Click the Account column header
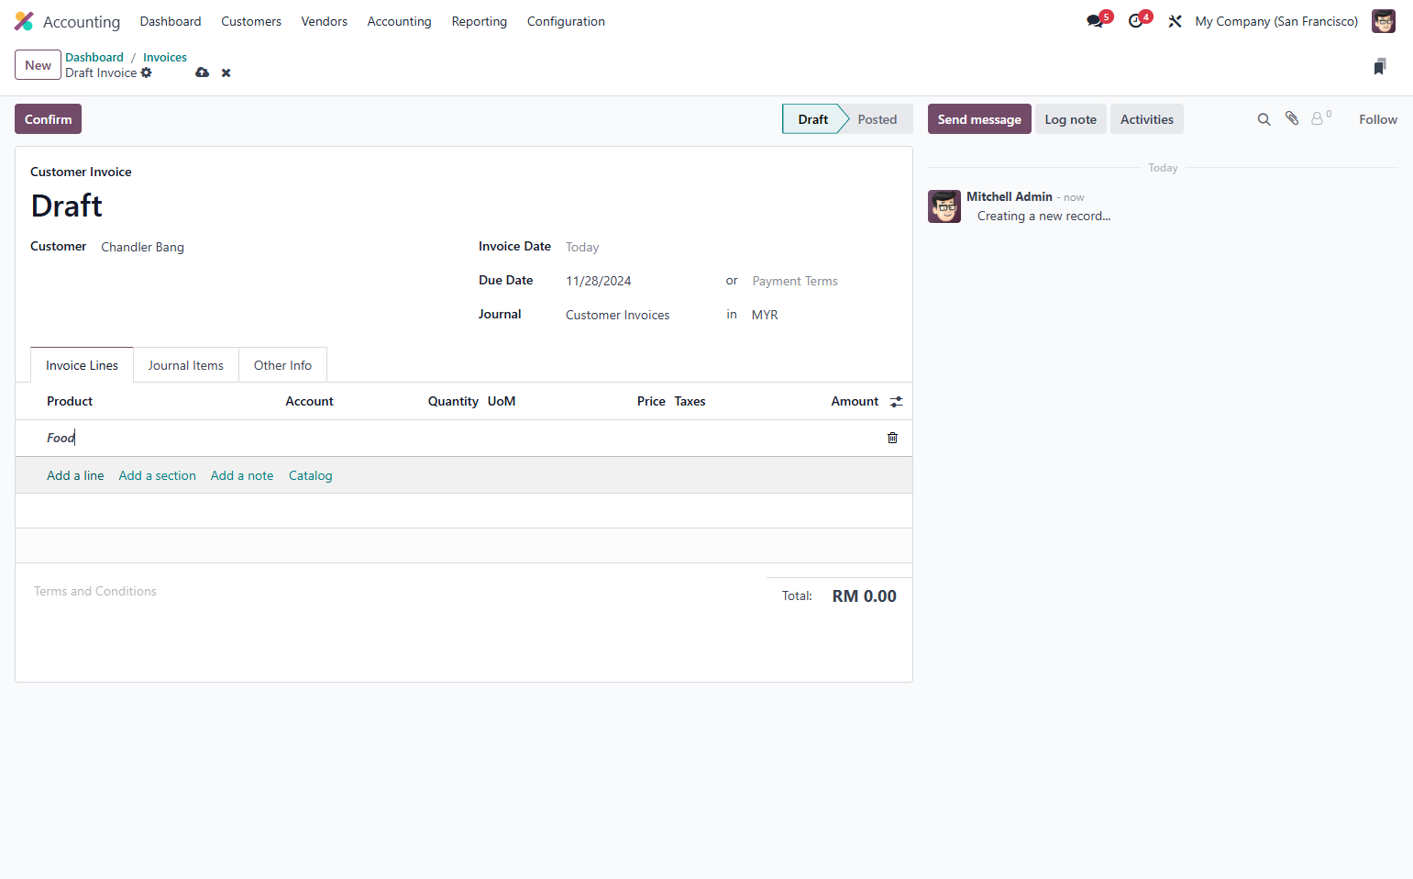Screen dimensions: 1413x879 309,401
